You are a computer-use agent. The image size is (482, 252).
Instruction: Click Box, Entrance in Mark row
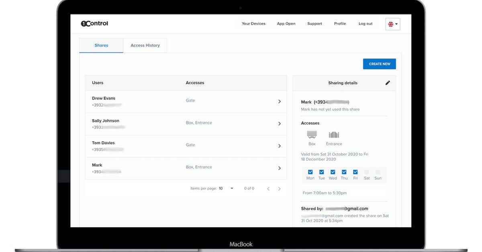[199, 167]
